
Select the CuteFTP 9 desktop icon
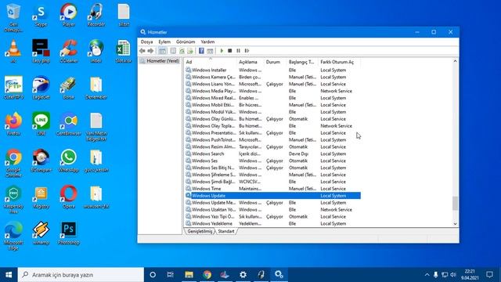tap(13, 88)
